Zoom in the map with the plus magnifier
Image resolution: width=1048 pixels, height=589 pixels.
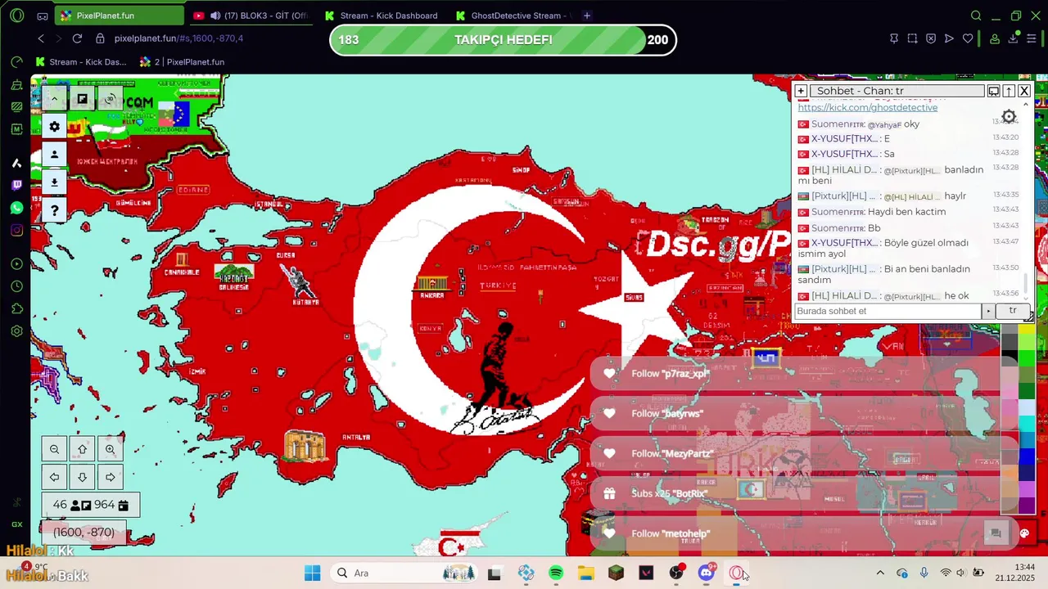(110, 449)
